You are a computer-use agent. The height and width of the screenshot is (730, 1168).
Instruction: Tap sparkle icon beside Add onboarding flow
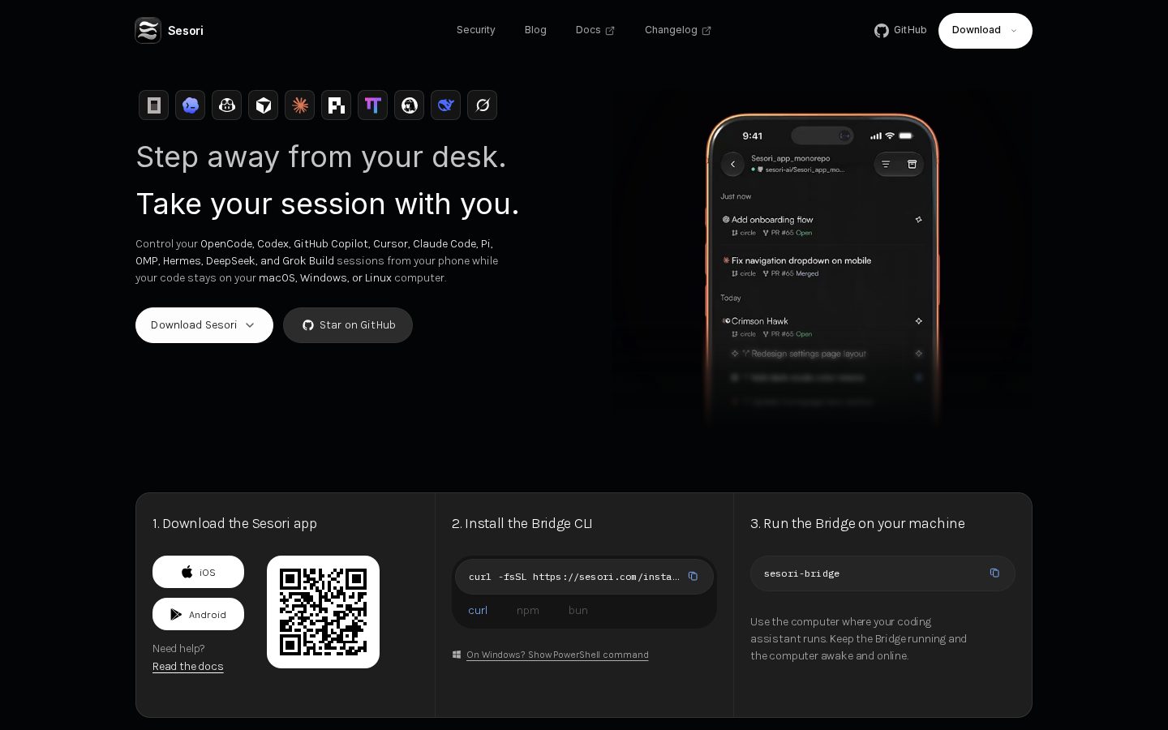coord(918,219)
